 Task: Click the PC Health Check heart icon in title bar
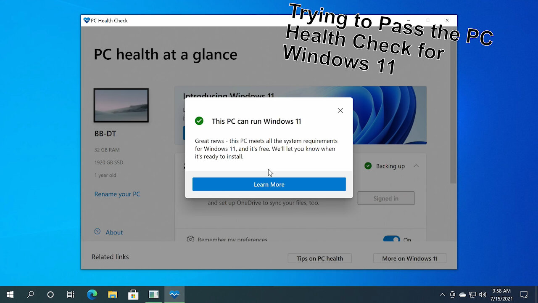(87, 20)
